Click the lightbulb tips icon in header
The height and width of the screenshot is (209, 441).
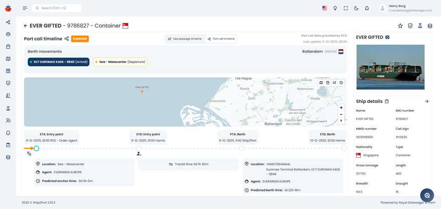(x=335, y=8)
